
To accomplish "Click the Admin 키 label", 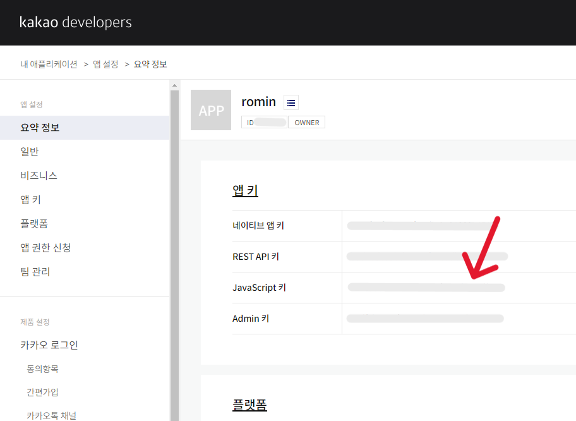I will 251,319.
